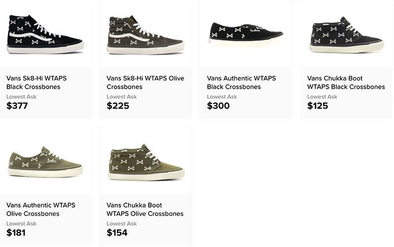
Task: Choose the $125 lowest ask price
Action: [318, 106]
